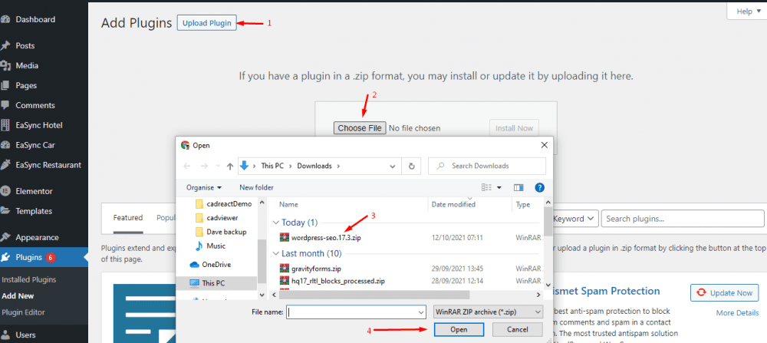Click the Search plugins field
Viewport: 767px width, 343px height.
coord(683,219)
